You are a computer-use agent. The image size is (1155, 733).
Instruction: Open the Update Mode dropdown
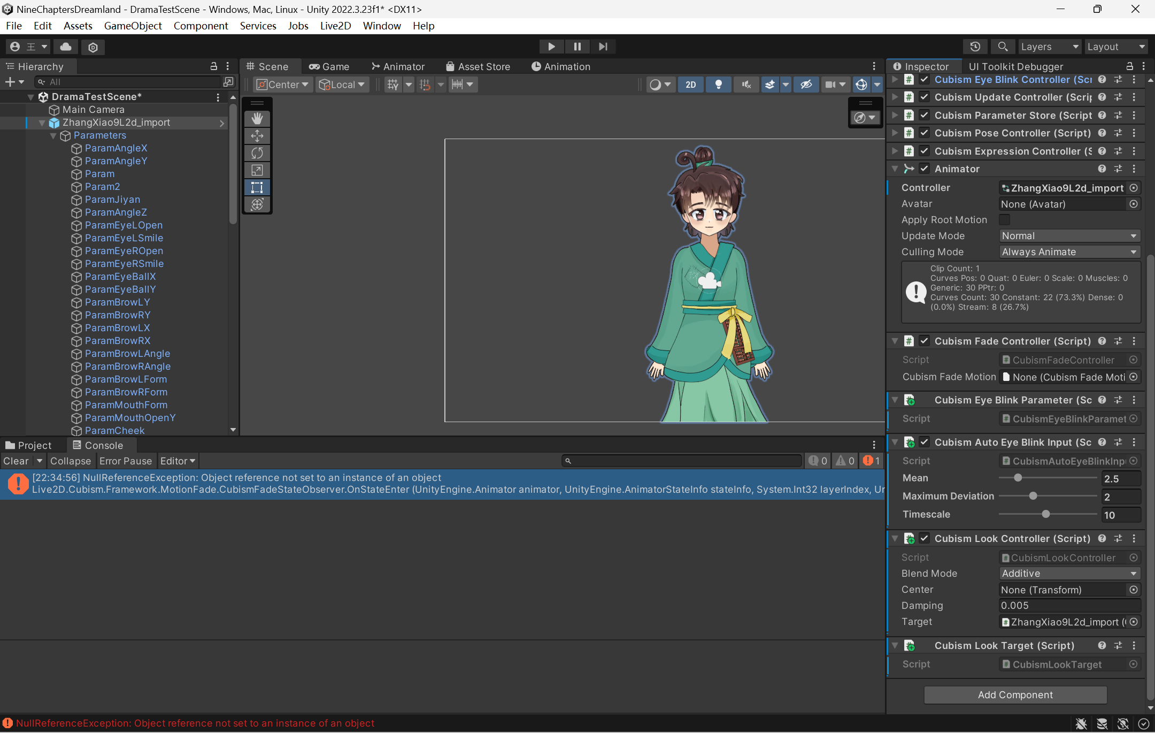point(1069,236)
